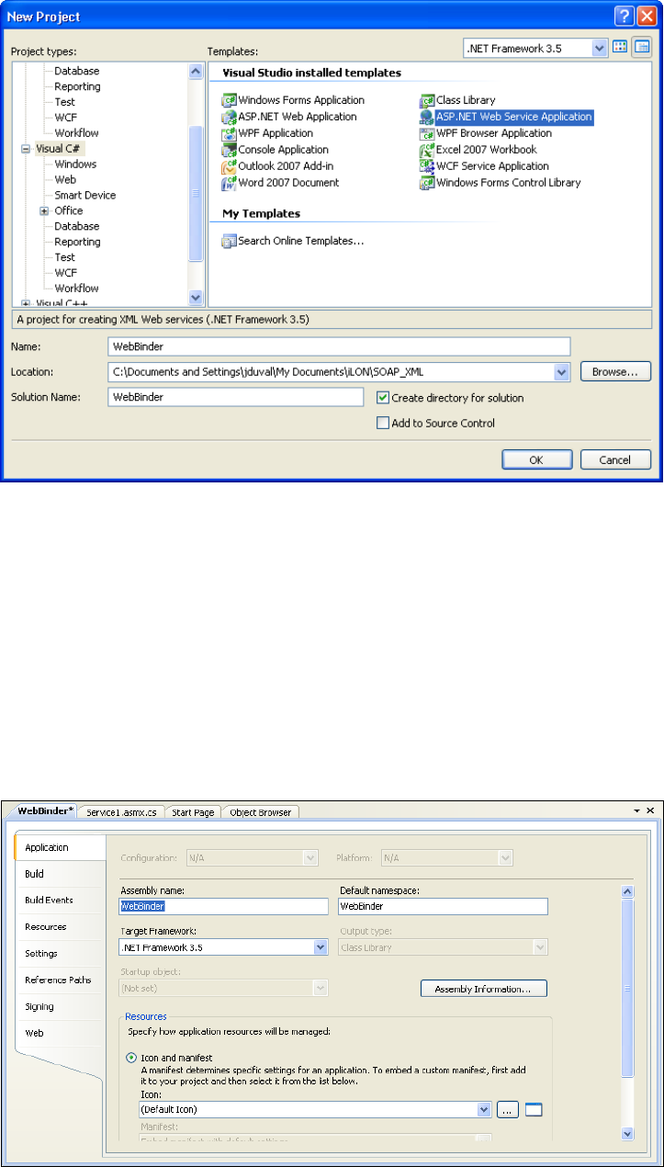664x1167 pixels.
Task: Select the Icon and manifest radio button
Action: tap(131, 1059)
